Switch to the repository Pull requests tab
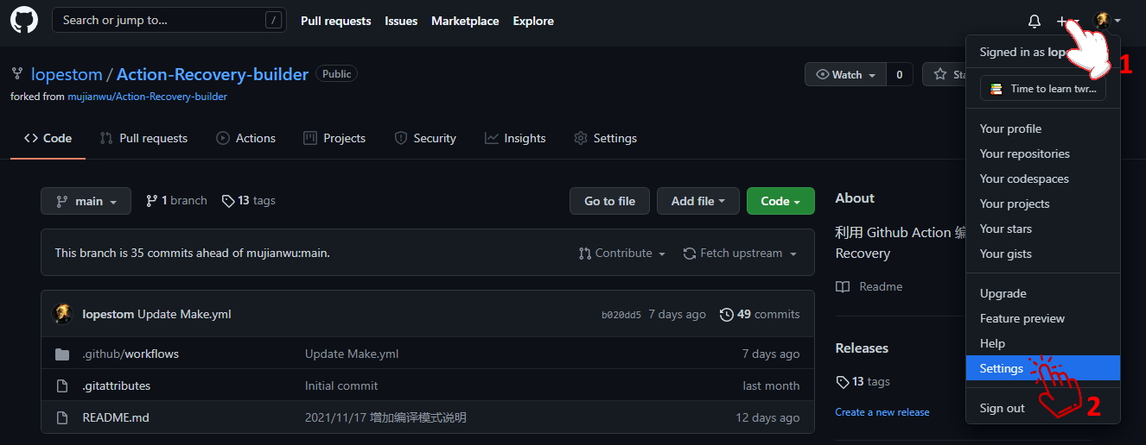The width and height of the screenshot is (1146, 445). 143,138
